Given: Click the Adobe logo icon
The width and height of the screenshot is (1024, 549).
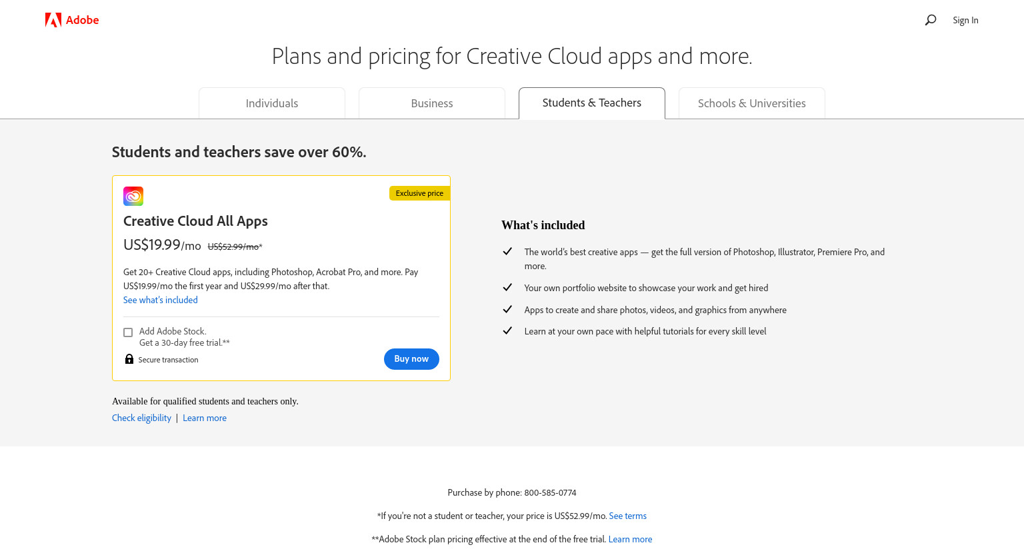Looking at the screenshot, I should coord(53,20).
